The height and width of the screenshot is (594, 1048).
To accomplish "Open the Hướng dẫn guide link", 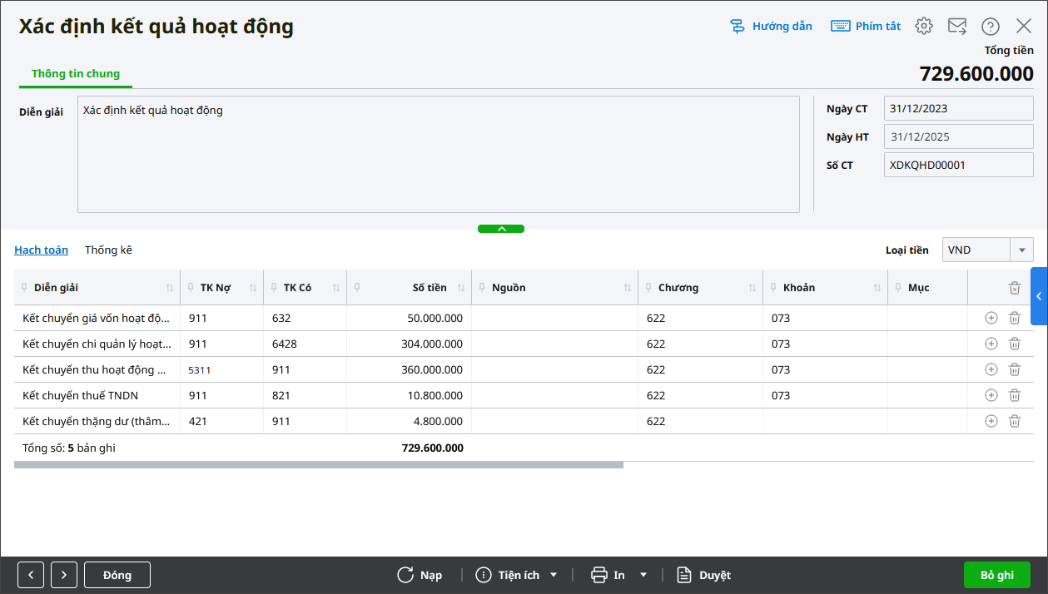I will click(x=771, y=26).
